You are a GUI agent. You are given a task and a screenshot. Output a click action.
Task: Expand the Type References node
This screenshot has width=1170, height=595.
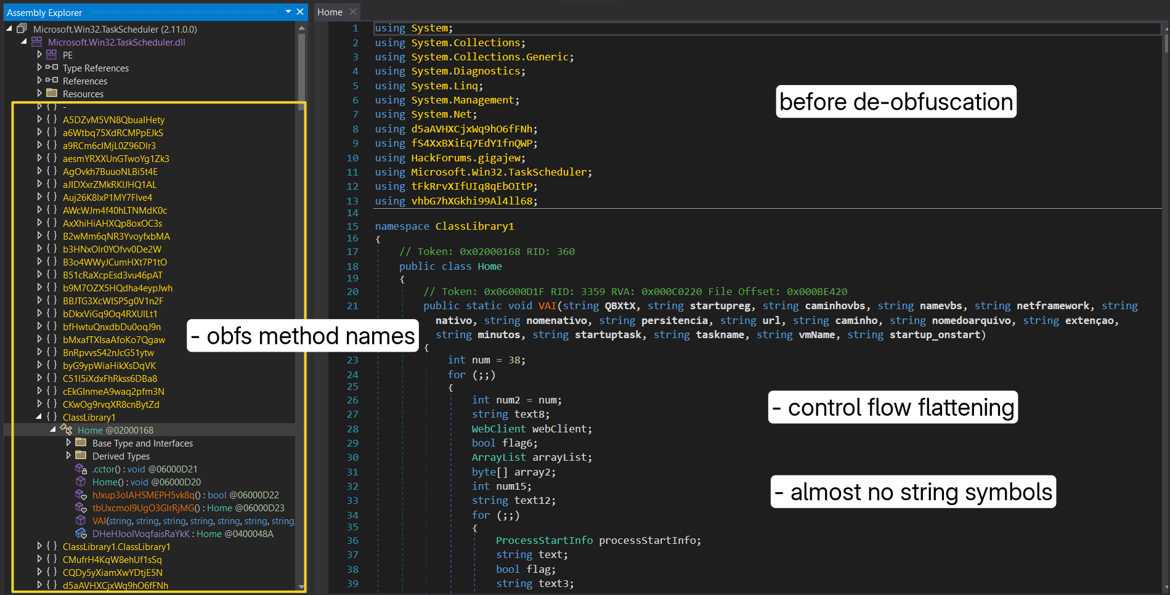(x=39, y=68)
